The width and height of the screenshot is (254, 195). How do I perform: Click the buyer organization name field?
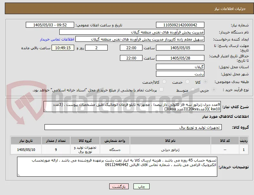[x=132, y=32]
